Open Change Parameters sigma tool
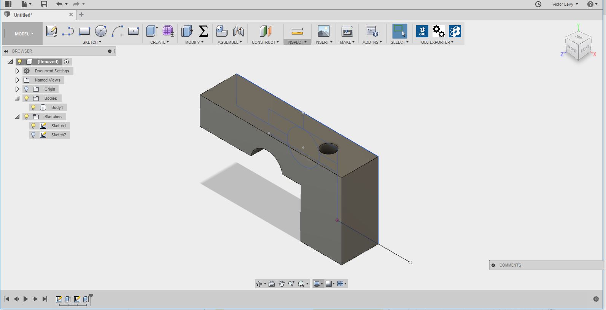The width and height of the screenshot is (606, 310). [204, 31]
